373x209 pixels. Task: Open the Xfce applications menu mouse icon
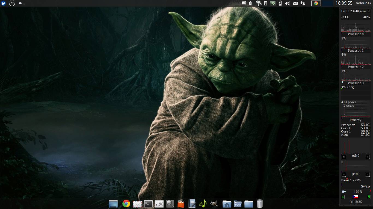click(3, 3)
